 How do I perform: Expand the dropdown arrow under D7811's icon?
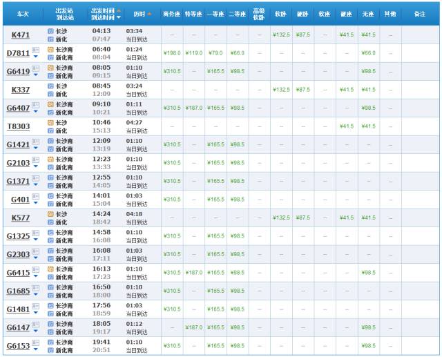tap(35, 57)
